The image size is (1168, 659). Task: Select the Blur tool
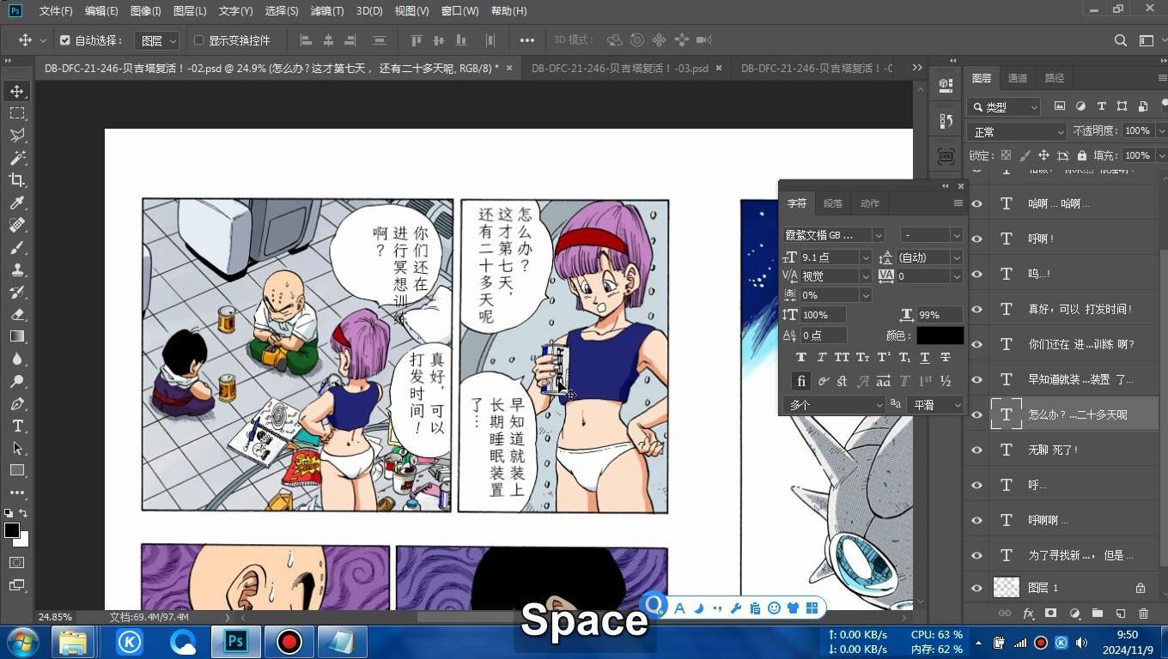[17, 359]
